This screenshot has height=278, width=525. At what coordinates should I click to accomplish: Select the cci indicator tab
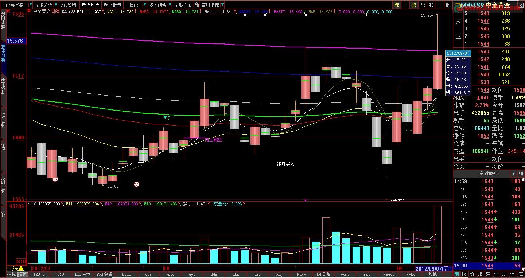(x=148, y=274)
